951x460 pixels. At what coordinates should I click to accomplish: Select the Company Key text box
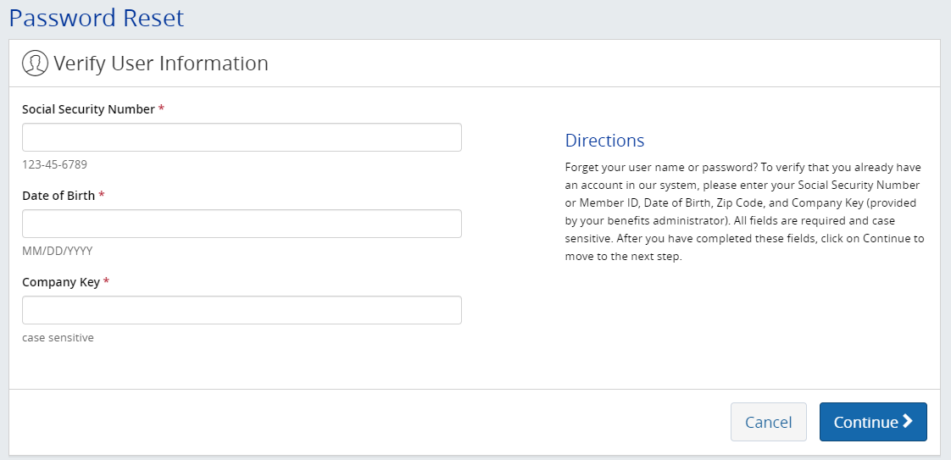242,310
